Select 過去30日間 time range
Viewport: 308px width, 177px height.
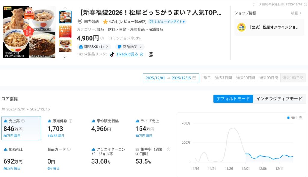pyautogui.click(x=245, y=78)
